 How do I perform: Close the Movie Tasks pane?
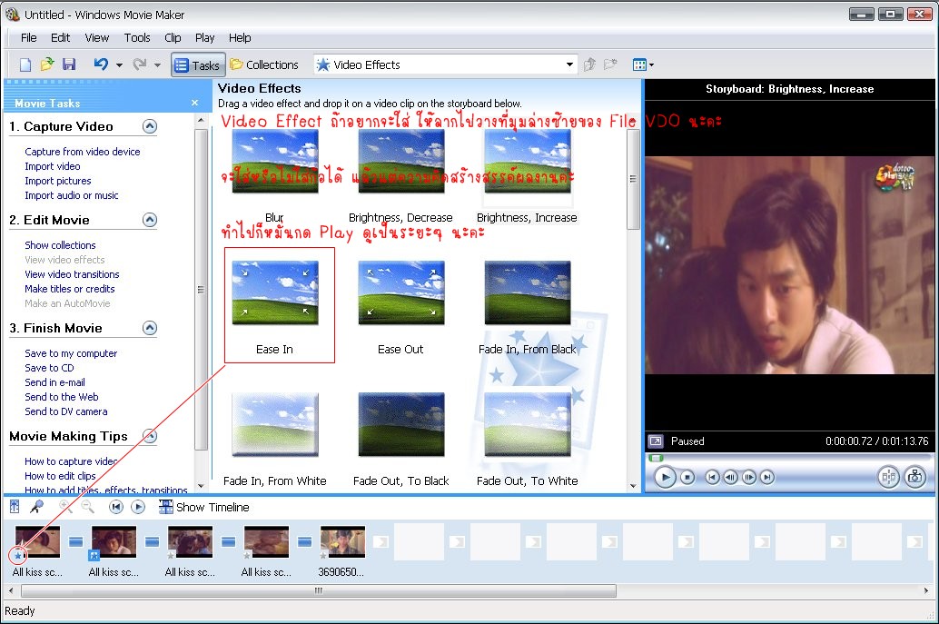[194, 103]
